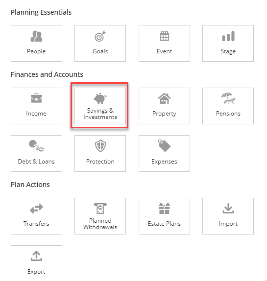Select the Goals target icon

click(x=100, y=36)
